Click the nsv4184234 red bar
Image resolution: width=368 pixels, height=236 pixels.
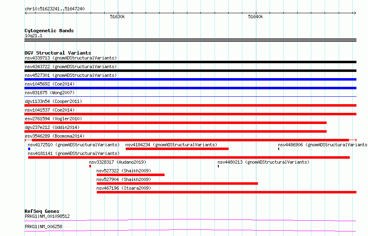[x=177, y=149]
